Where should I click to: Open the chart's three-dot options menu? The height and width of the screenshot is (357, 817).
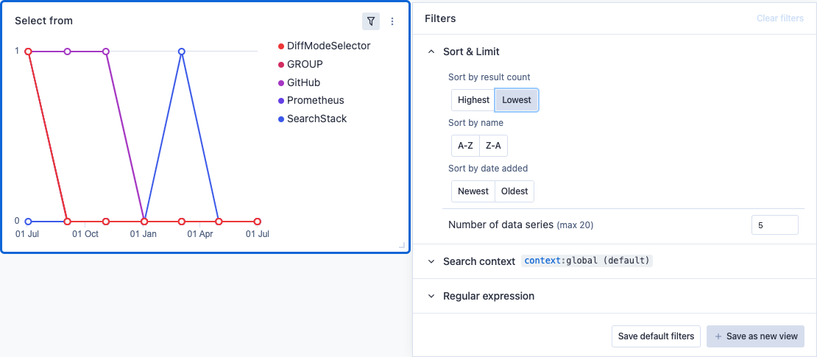[392, 21]
